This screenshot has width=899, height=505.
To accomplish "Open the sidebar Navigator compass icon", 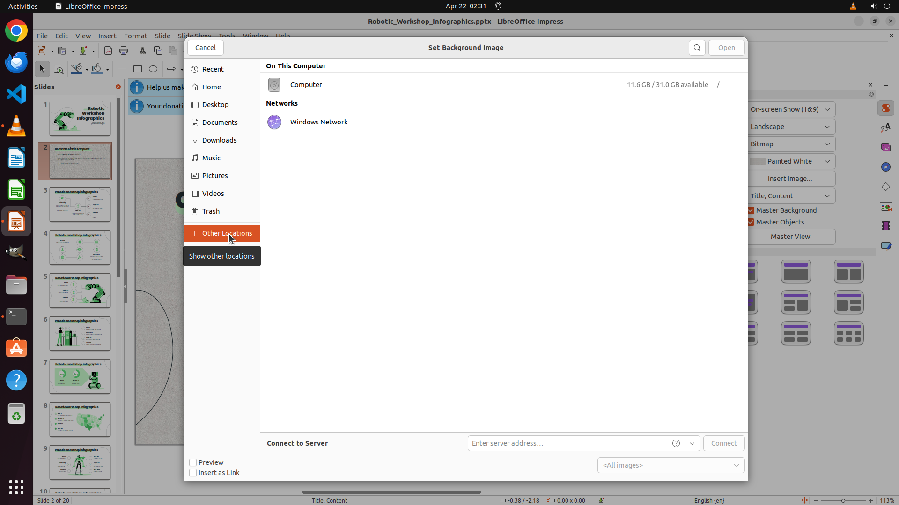I will click(x=885, y=167).
